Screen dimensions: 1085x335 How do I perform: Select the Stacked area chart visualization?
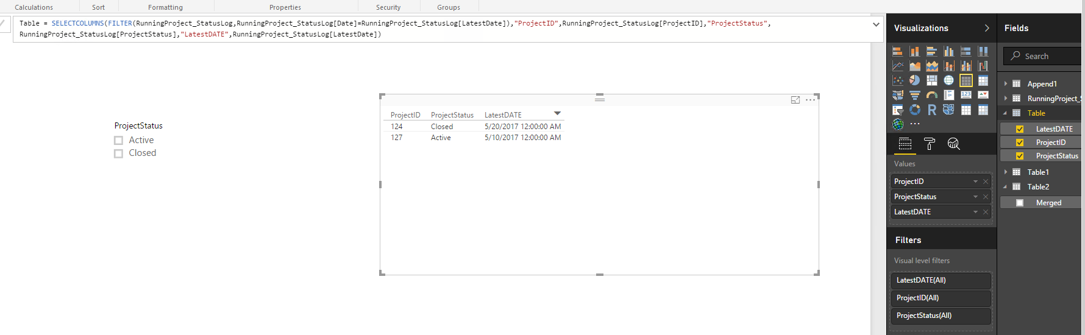(x=932, y=66)
